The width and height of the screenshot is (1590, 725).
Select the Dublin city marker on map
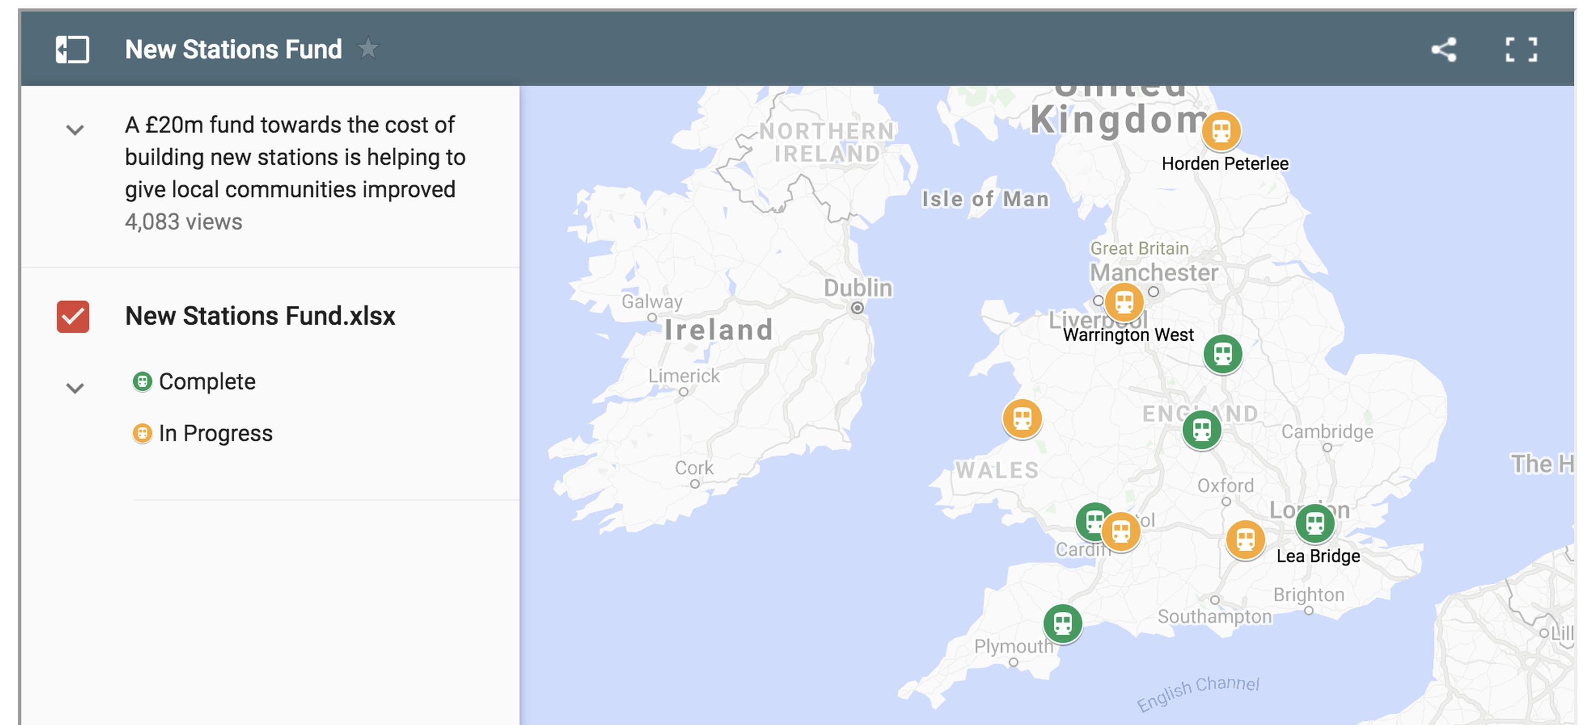click(858, 307)
